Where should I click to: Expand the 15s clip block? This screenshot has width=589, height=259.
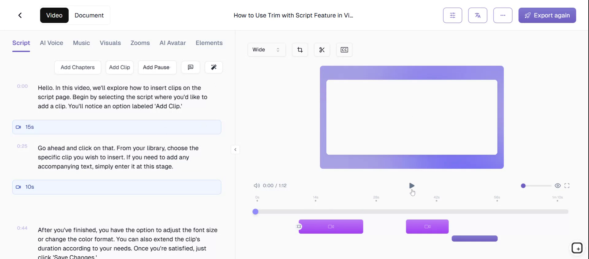[117, 127]
